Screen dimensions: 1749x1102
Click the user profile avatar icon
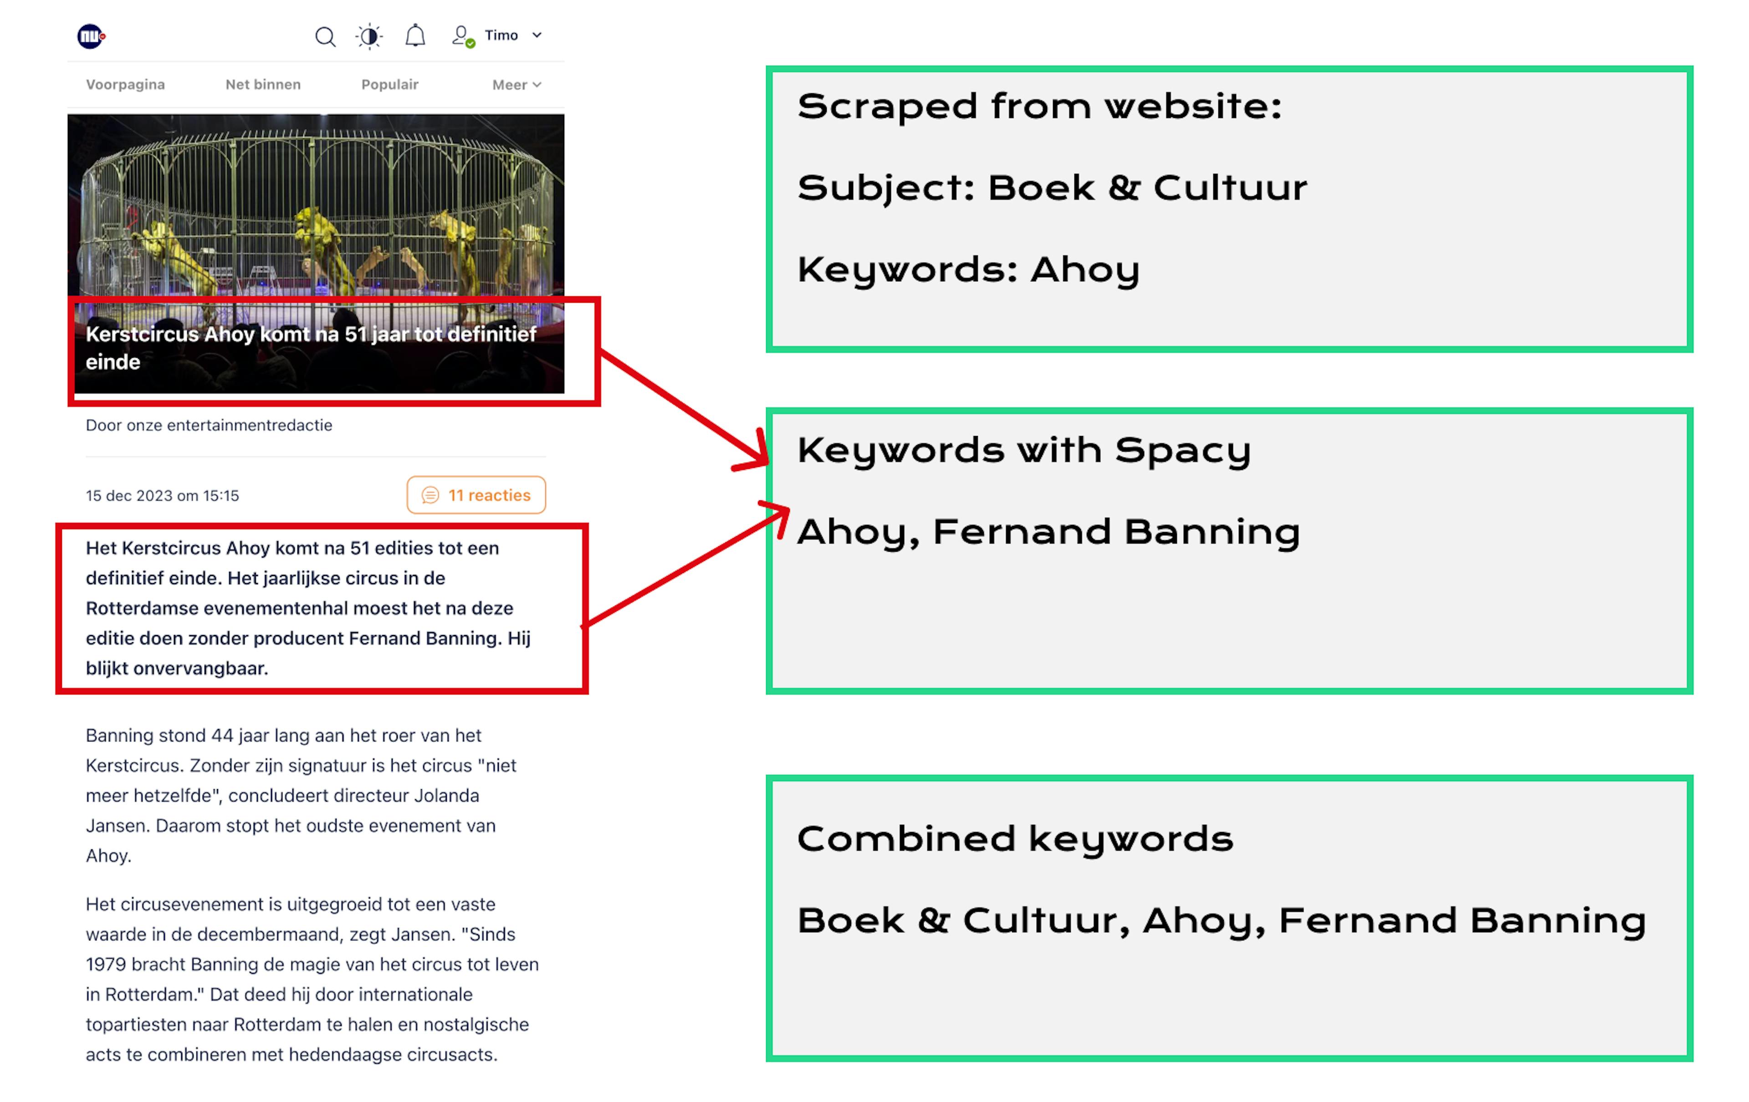coord(461,36)
